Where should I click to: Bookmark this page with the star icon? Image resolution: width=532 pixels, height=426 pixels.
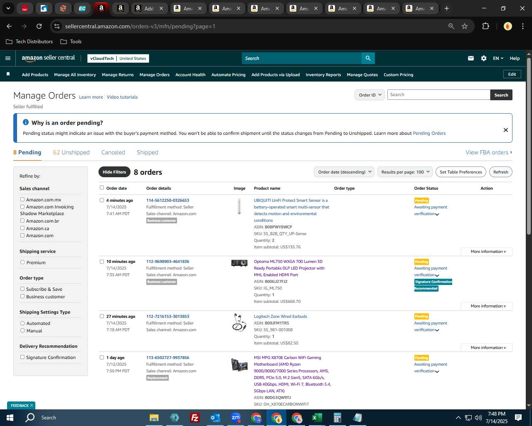[465, 26]
